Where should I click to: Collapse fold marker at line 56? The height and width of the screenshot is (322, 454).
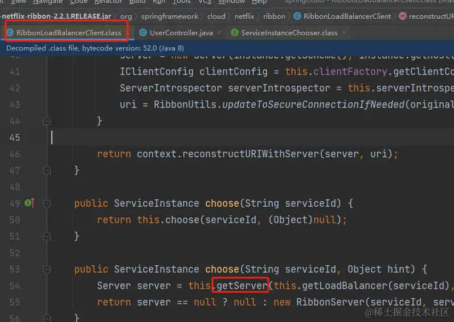coord(47,318)
